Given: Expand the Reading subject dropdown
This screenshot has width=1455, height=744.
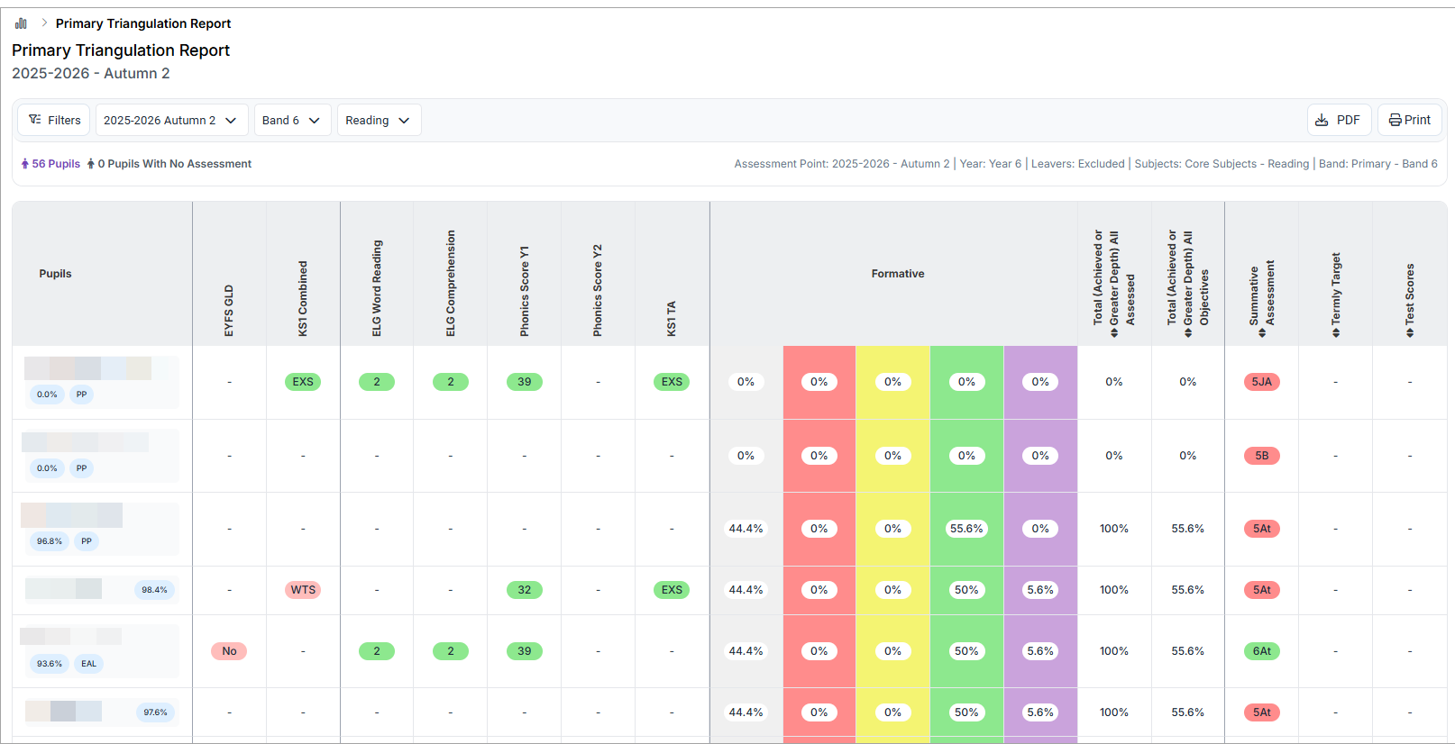Looking at the screenshot, I should (x=378, y=120).
